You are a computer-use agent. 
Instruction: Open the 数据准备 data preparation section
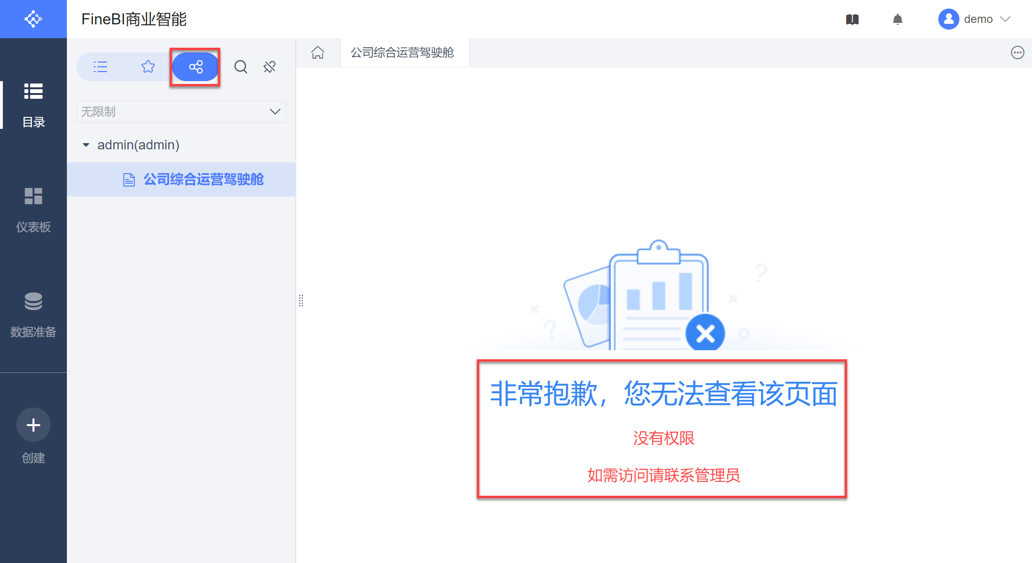coord(33,314)
